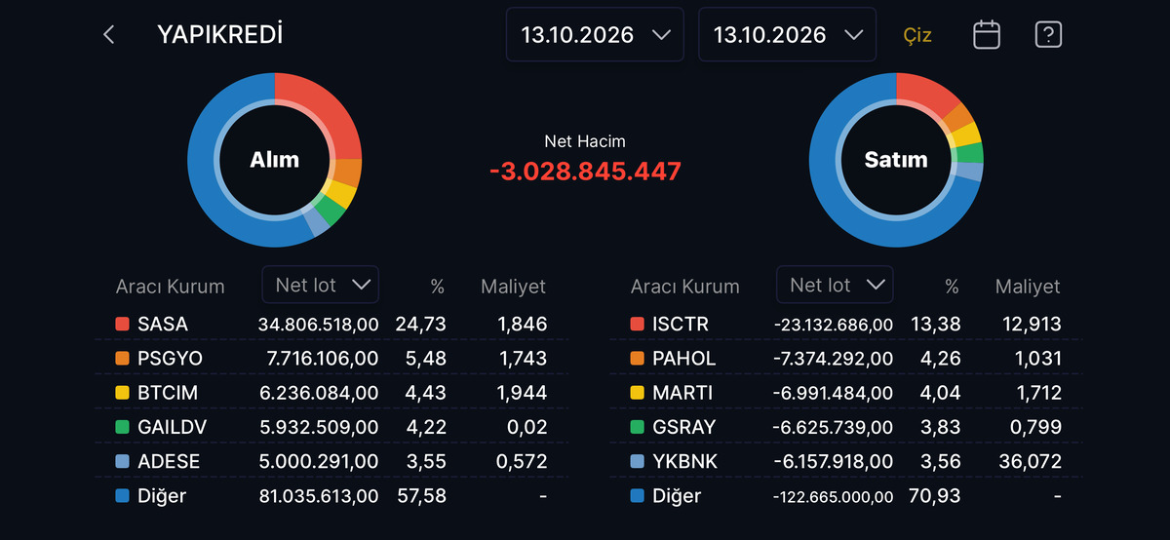Image resolution: width=1170 pixels, height=540 pixels.
Task: Click the GSRAY row name
Action: [x=684, y=427]
